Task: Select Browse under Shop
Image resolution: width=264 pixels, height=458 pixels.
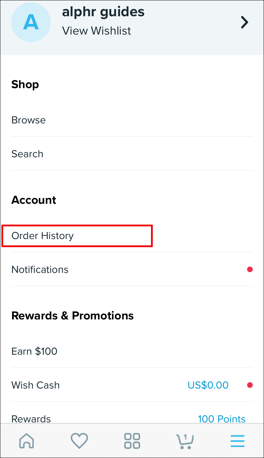Action: (x=29, y=120)
